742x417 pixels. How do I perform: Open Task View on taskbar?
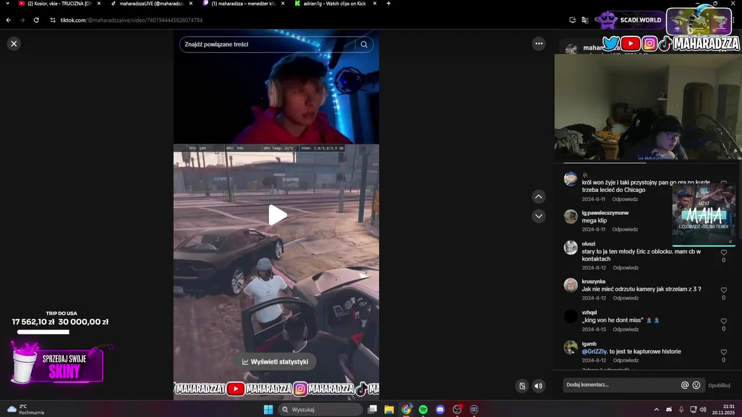[372, 409]
